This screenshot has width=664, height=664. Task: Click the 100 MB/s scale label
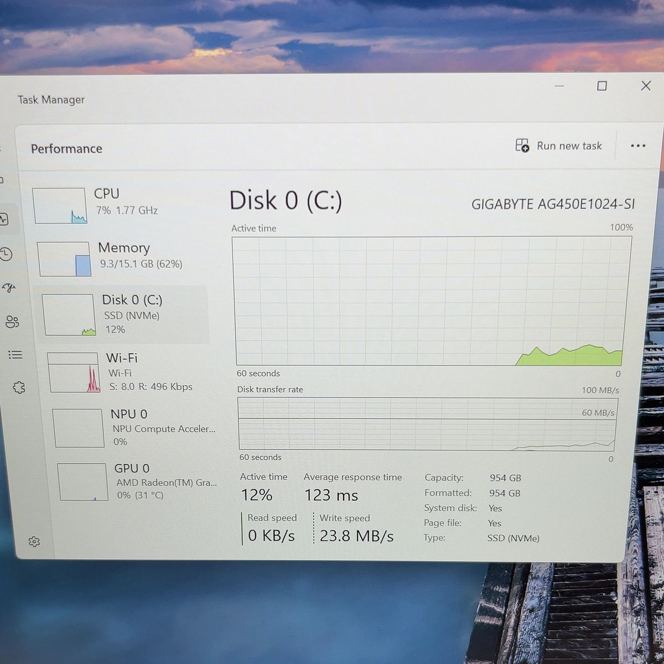[x=600, y=390]
